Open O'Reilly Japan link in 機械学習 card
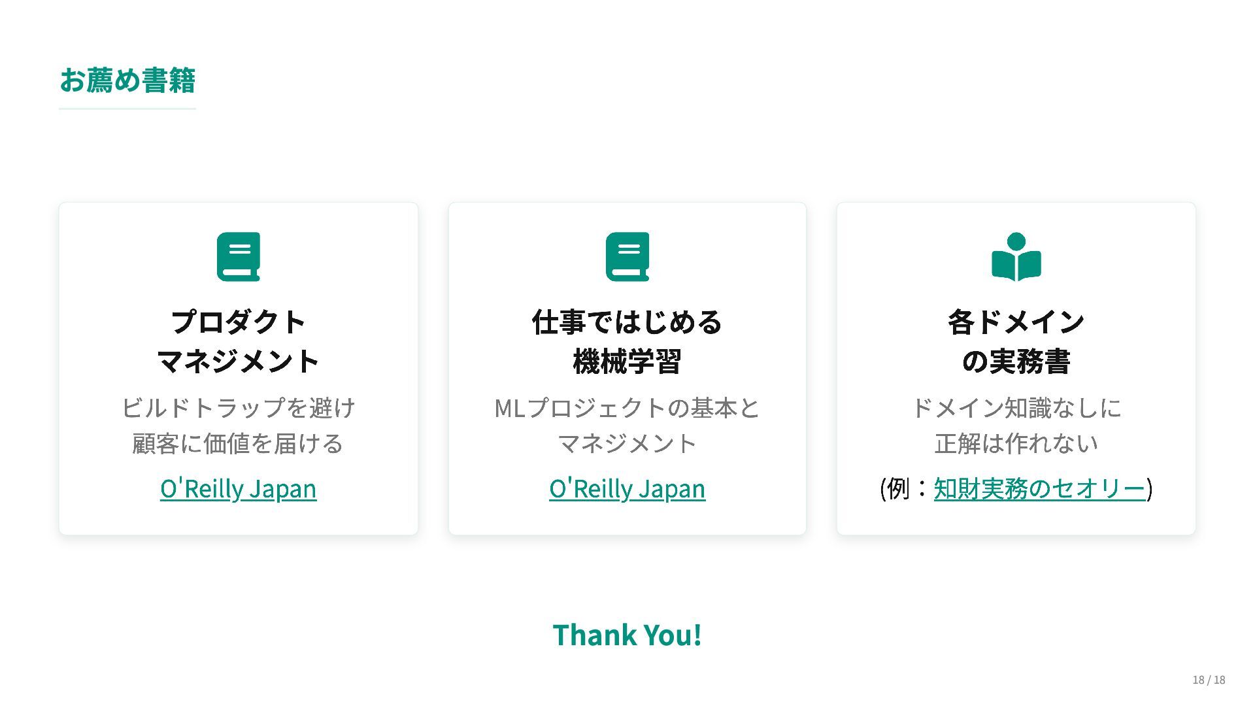Screen dimensions: 1255x706 click(627, 488)
